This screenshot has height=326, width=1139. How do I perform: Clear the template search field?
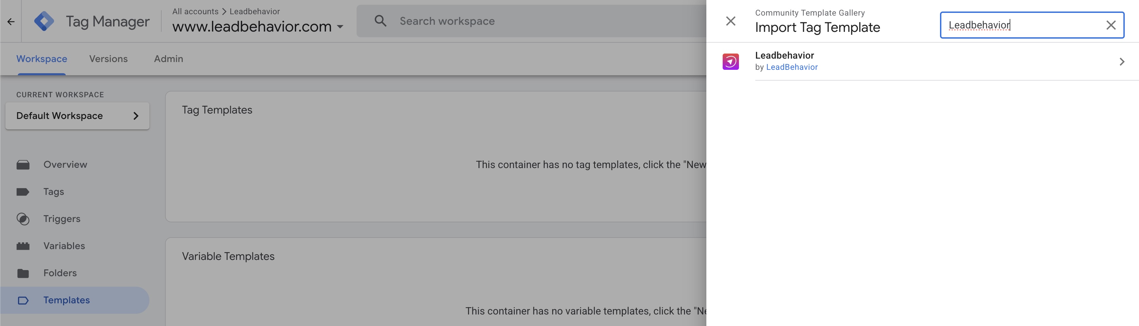(x=1111, y=25)
